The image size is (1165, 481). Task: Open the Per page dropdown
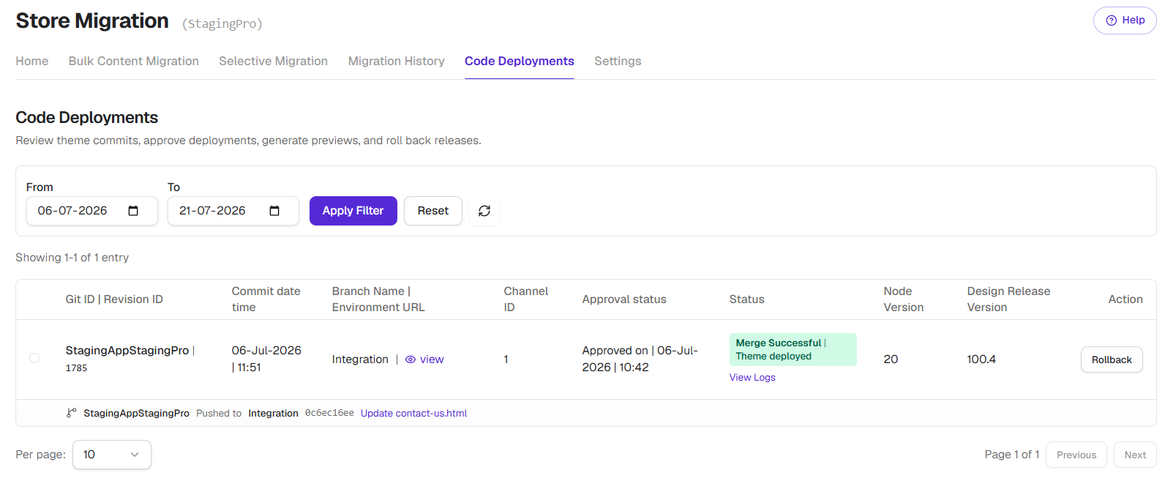click(x=112, y=455)
